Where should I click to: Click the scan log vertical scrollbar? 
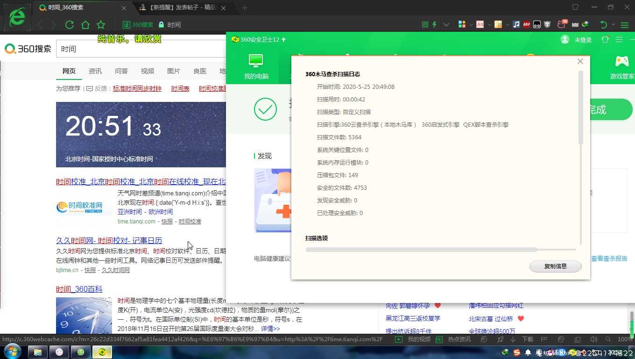(581, 108)
